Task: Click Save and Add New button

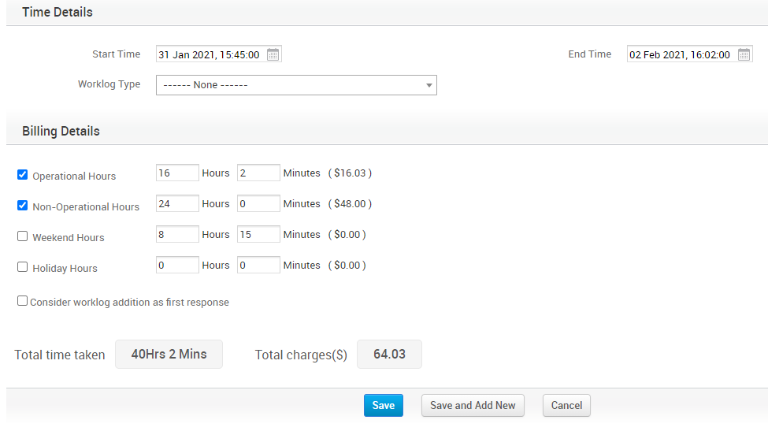Action: 473,405
